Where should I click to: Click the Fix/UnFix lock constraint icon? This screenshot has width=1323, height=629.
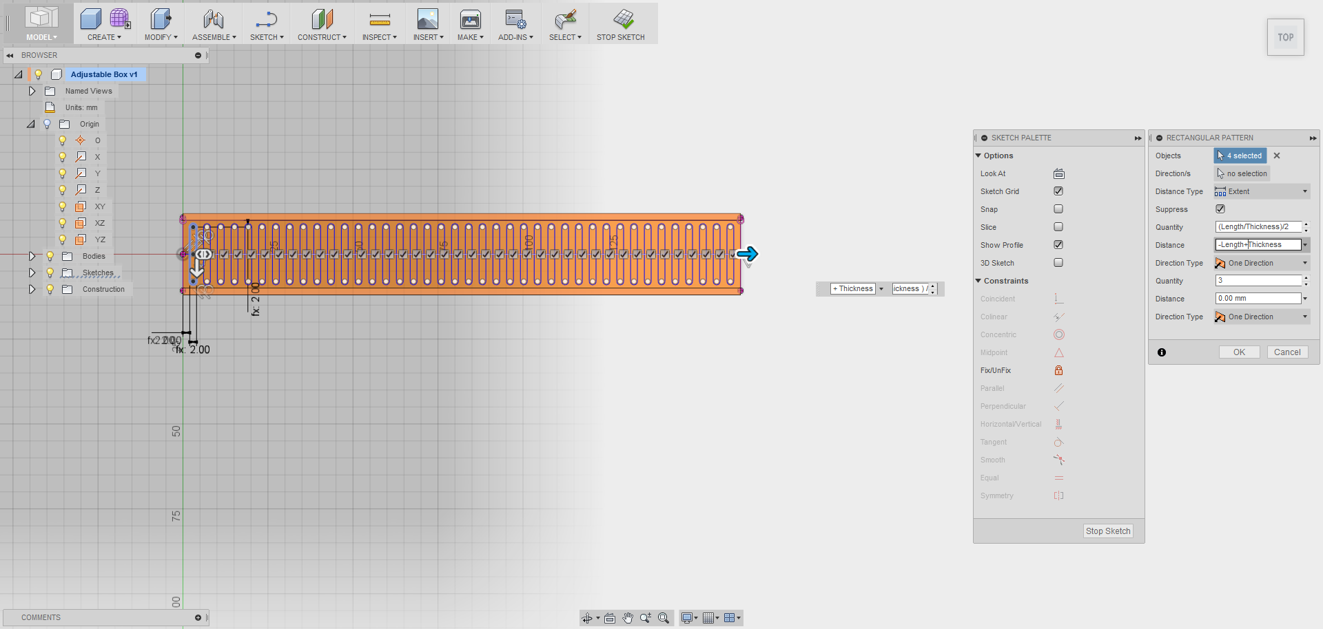click(x=1058, y=370)
